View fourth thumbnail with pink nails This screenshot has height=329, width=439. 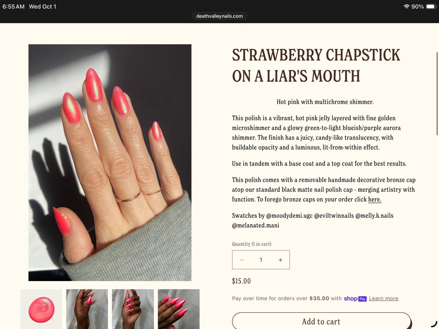click(178, 309)
